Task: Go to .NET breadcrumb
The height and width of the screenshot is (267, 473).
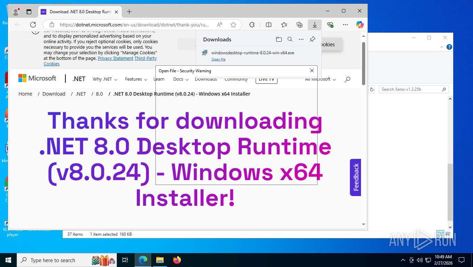Action: click(x=81, y=94)
